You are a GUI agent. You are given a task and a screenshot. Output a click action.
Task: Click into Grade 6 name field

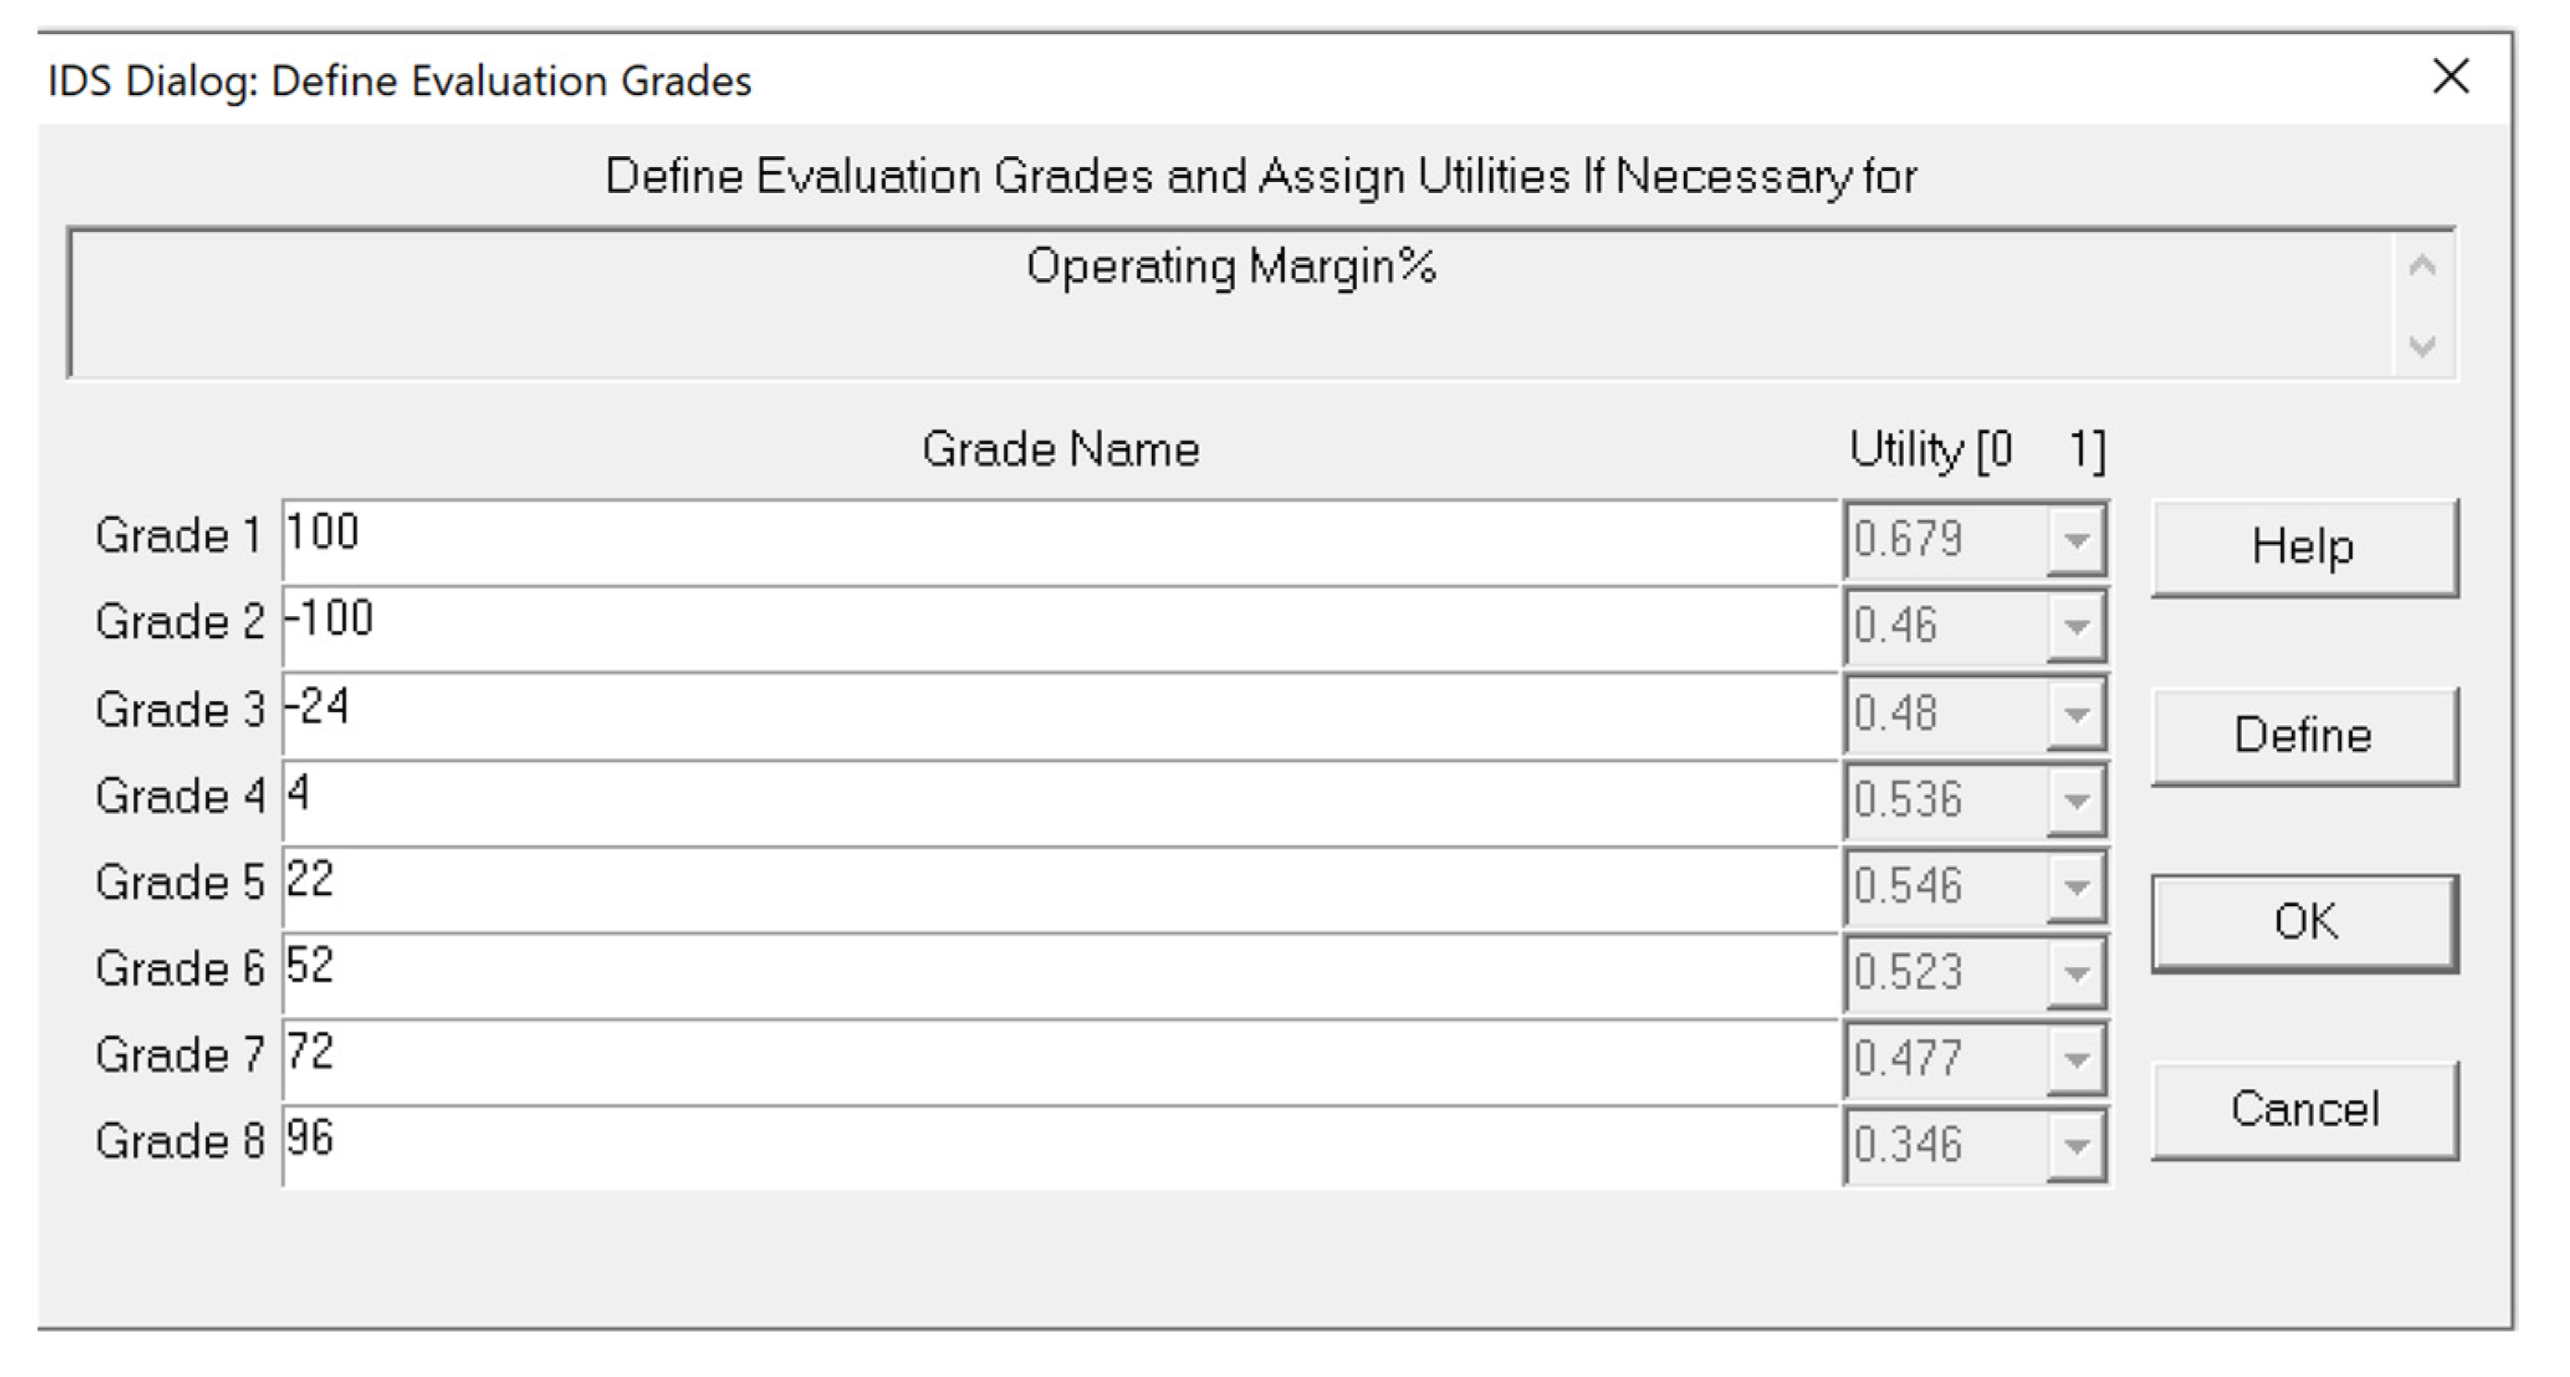click(x=1058, y=973)
